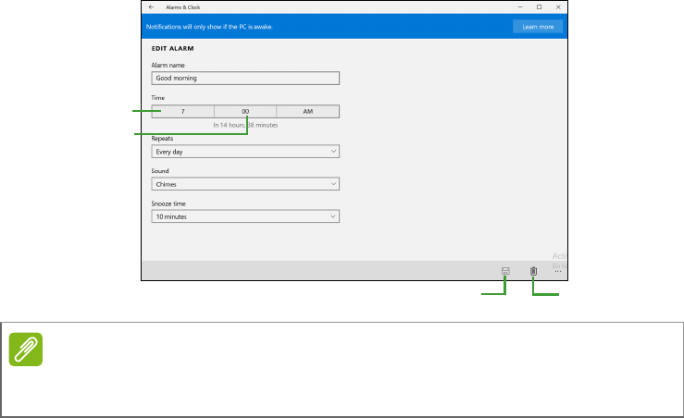The height and width of the screenshot is (418, 684).
Task: Click the EDIT ALARM heading
Action: tap(172, 46)
